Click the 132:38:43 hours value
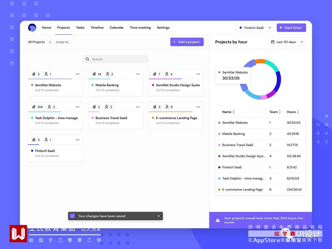This screenshot has width=332, height=249. 294,156
